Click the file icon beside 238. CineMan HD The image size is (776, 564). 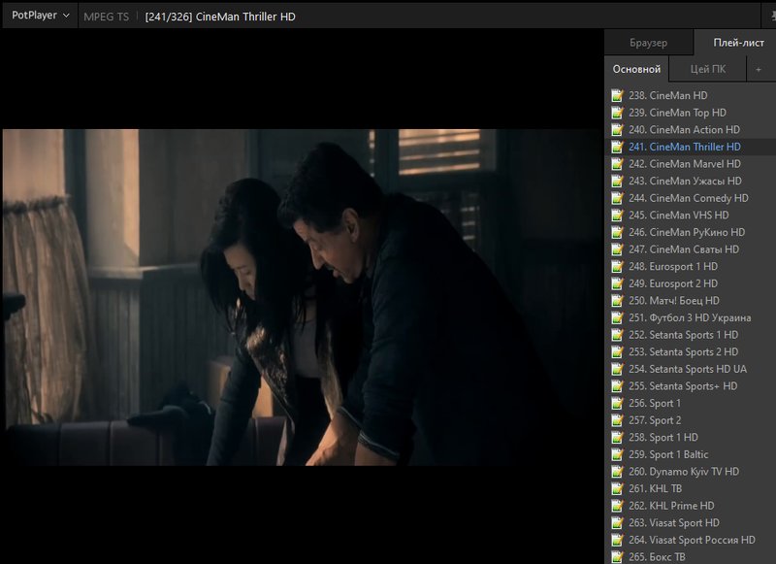click(x=616, y=96)
